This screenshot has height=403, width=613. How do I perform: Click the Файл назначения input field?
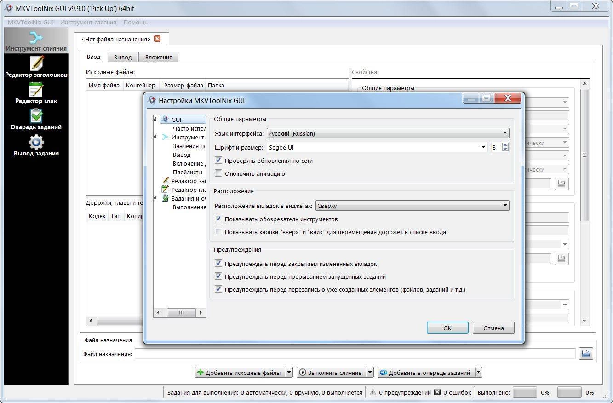[355, 353]
